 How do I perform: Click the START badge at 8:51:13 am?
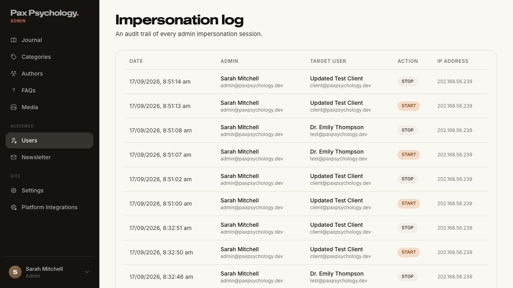[409, 106]
